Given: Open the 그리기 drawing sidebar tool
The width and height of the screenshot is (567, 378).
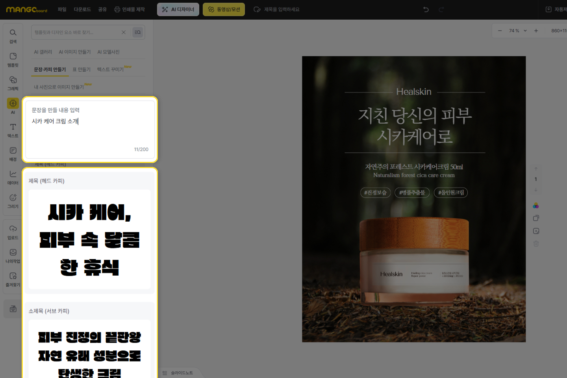Looking at the screenshot, I should coord(13,201).
